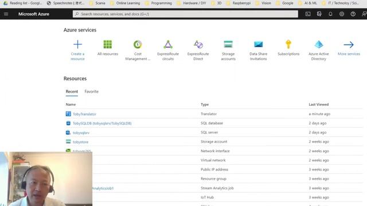Open the AI & ML bookmarks folder

coord(307,3)
